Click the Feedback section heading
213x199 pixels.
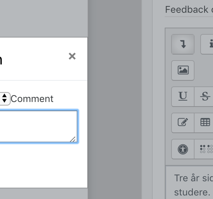click(x=189, y=10)
